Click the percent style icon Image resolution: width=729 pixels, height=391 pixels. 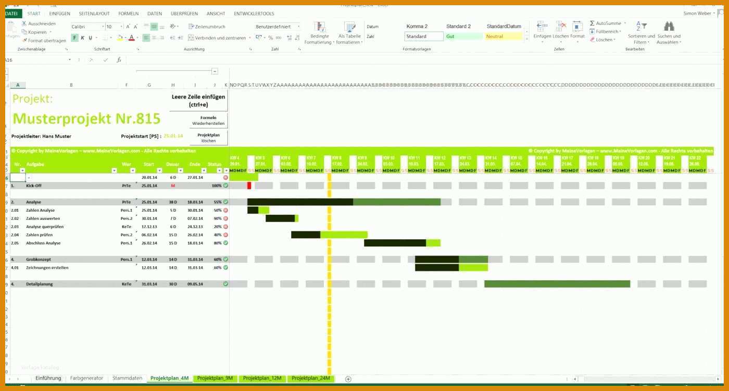click(271, 38)
